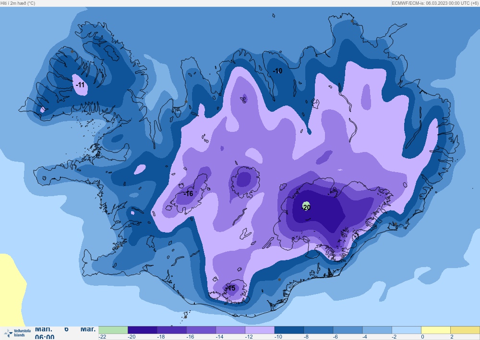Click the legend scale value 2
Viewport: 480px width, 340px height.
point(452,337)
